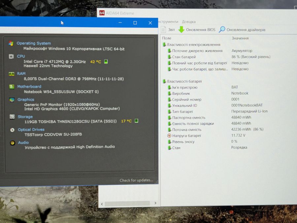Image resolution: width=297 pixels, height=223 pixels.
Task: Click the CPU chip icon
Action: click(x=11, y=56)
